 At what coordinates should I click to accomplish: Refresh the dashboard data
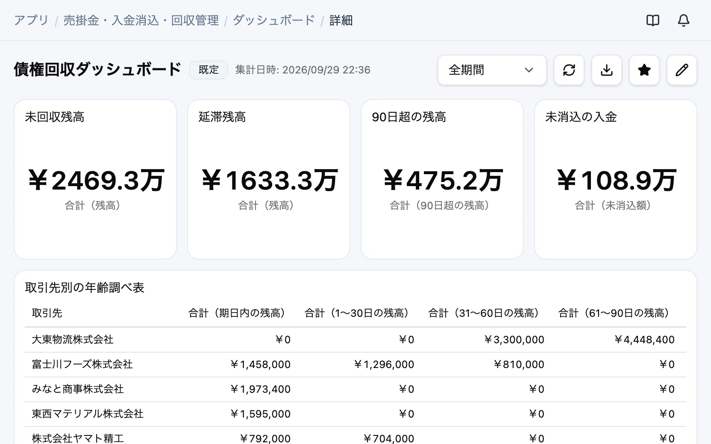click(x=569, y=70)
